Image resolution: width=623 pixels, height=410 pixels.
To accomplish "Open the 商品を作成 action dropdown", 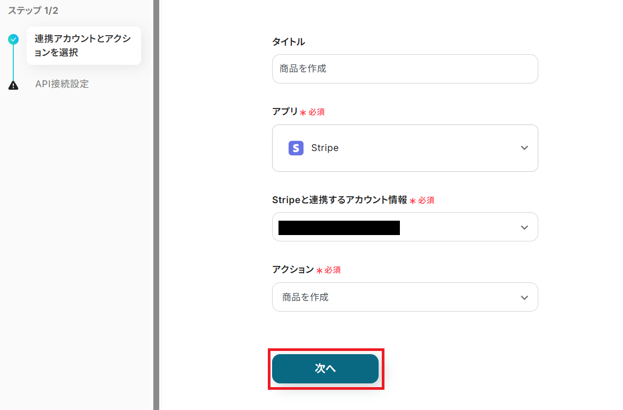I will tap(405, 297).
